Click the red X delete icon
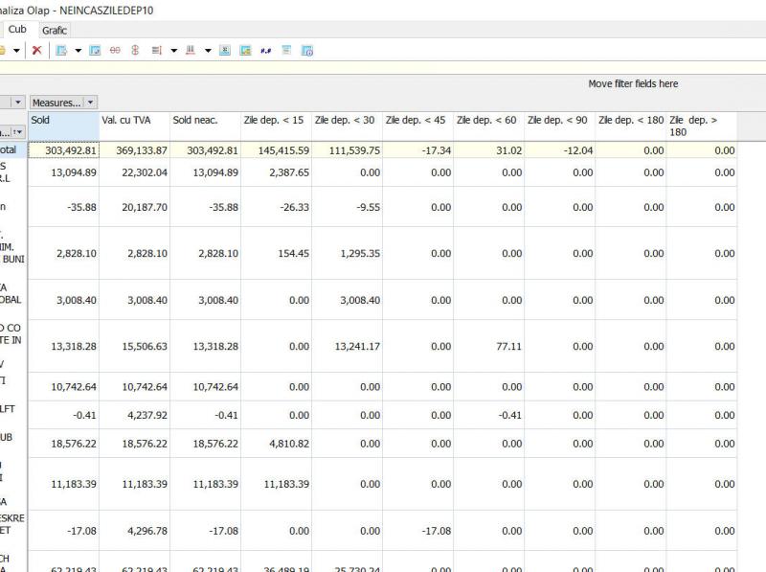Screen dimensions: 766x572 pyautogui.click(x=35, y=50)
